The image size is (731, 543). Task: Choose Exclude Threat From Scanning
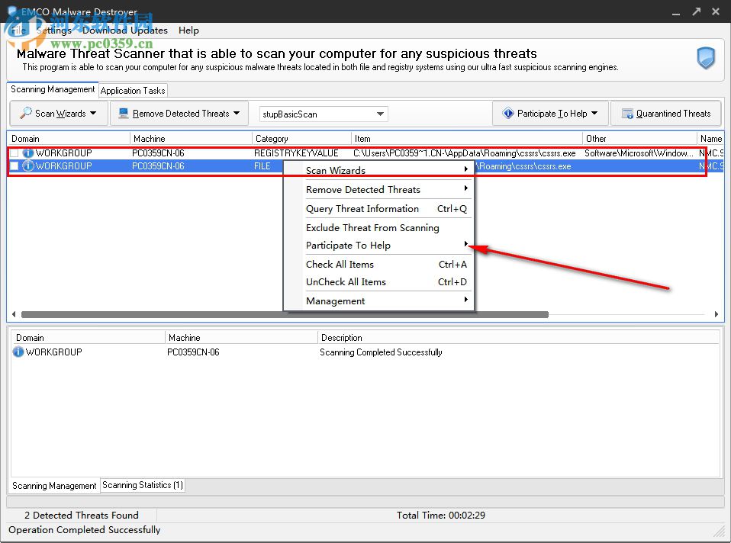(x=372, y=227)
